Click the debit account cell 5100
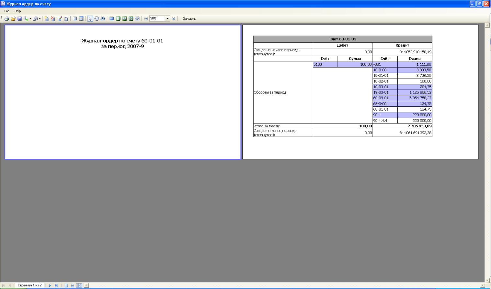The image size is (491, 289). [x=325, y=65]
